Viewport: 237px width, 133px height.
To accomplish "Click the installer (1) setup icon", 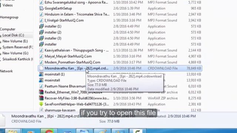I will click(x=41, y=26).
